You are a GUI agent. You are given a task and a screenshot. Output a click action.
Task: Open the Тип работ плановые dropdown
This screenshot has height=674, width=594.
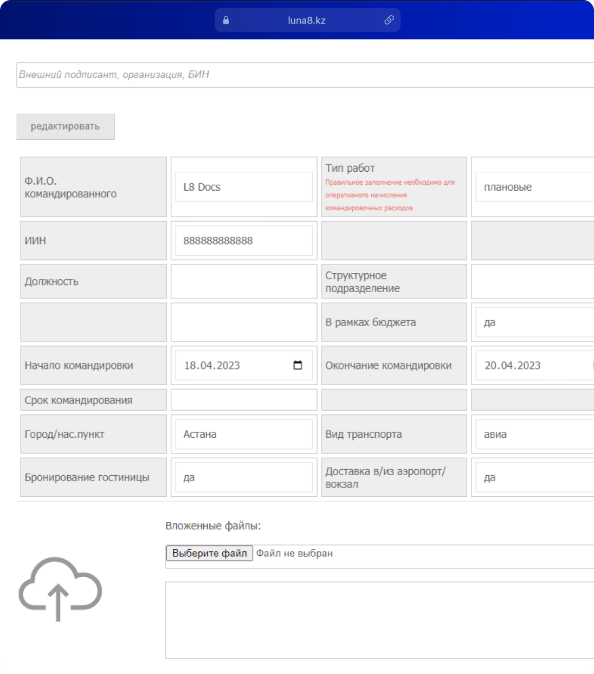(534, 187)
